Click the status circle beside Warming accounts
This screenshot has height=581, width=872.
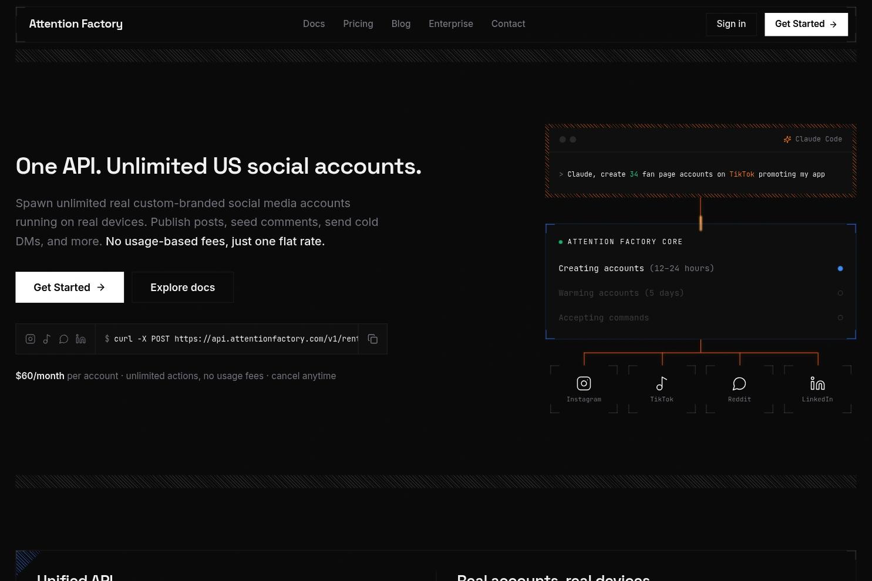[x=840, y=293]
